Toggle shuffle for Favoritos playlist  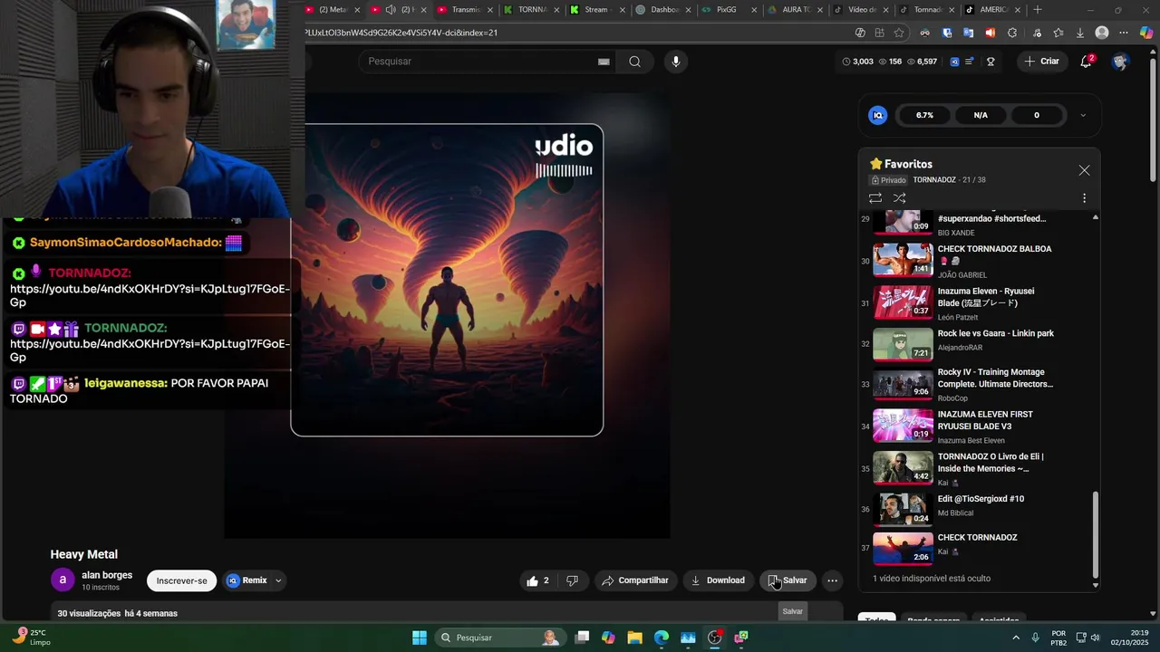[x=899, y=197]
